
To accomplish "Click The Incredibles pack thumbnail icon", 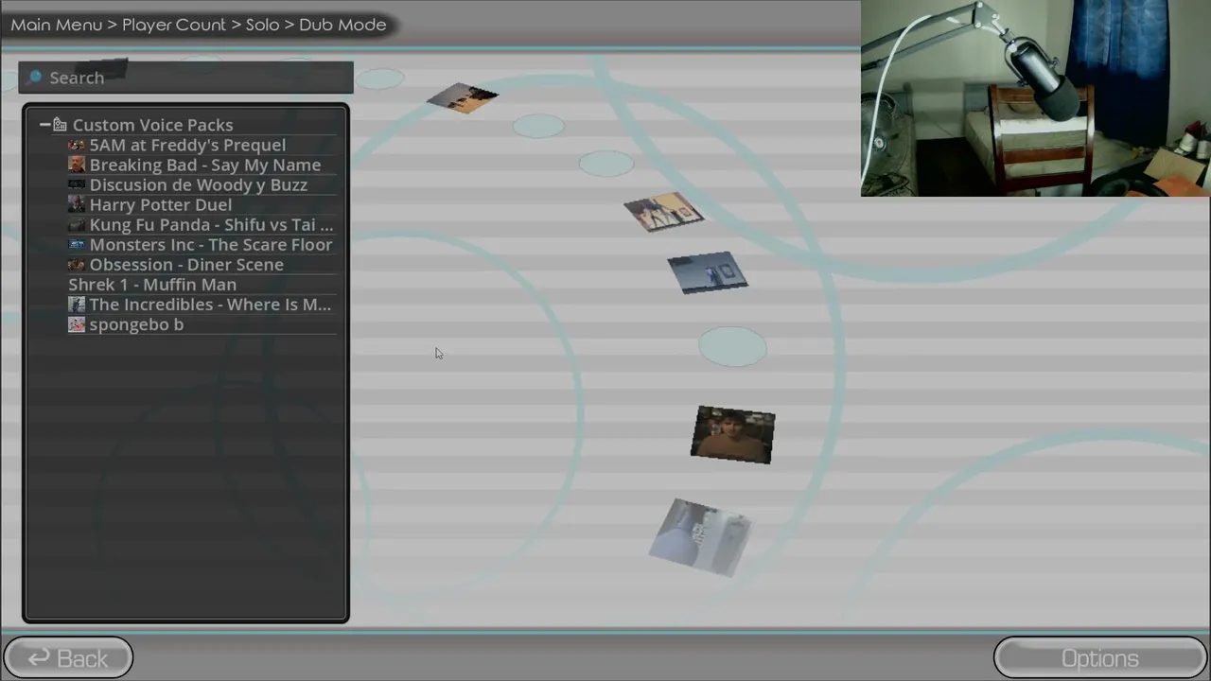I will click(x=77, y=304).
